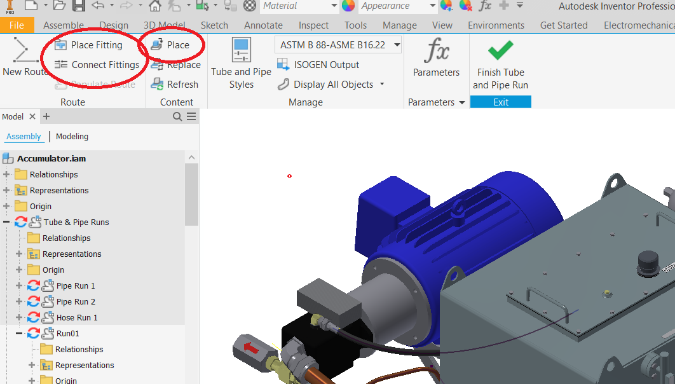
Task: Select the Place Fitting tool
Action: point(90,45)
